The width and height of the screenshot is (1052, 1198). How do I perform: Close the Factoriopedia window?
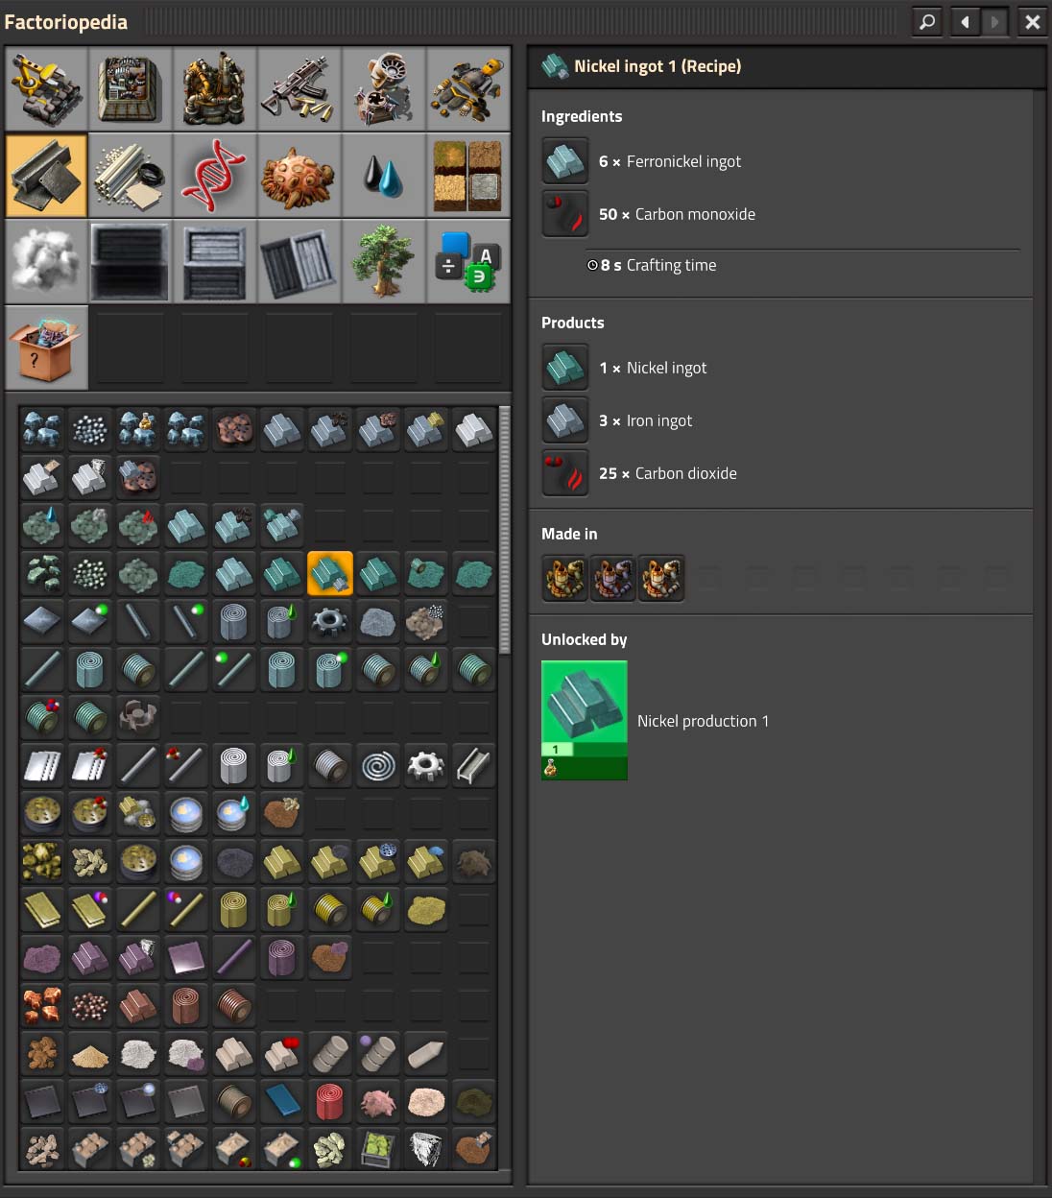point(1033,21)
